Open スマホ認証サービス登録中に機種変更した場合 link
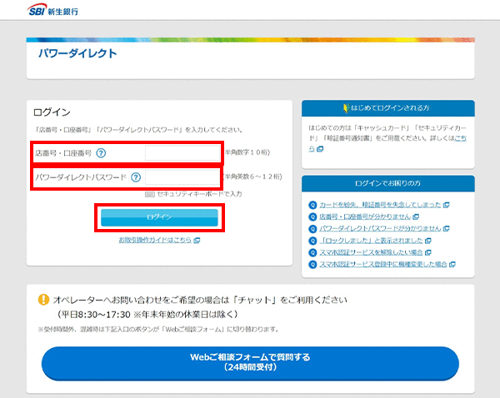The width and height of the screenshot is (500, 398). 383,264
